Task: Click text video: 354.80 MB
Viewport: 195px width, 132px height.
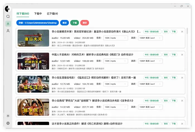Action: [x=84, y=38]
